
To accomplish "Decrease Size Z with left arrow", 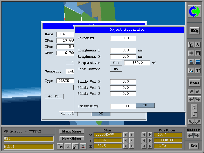I will click(x=125, y=146).
